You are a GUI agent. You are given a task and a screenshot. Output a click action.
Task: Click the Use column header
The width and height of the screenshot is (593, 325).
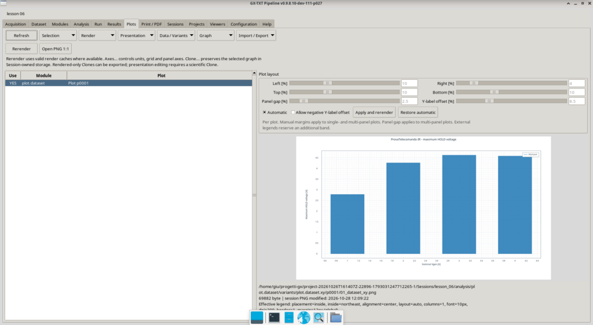point(13,76)
